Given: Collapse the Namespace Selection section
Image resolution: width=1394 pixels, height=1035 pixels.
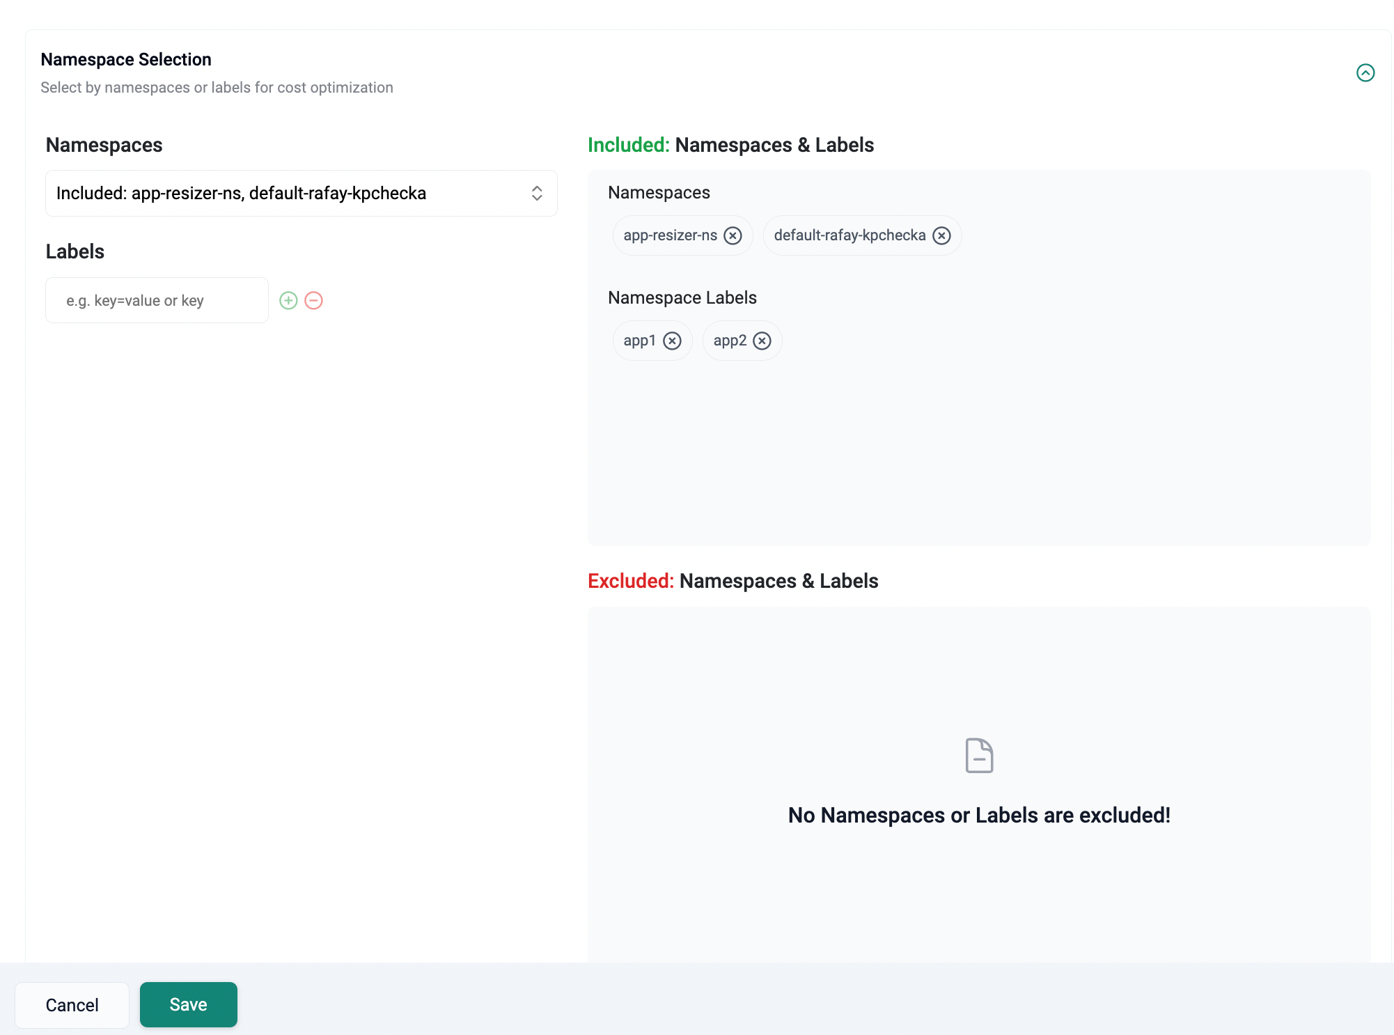Looking at the screenshot, I should tap(1365, 72).
